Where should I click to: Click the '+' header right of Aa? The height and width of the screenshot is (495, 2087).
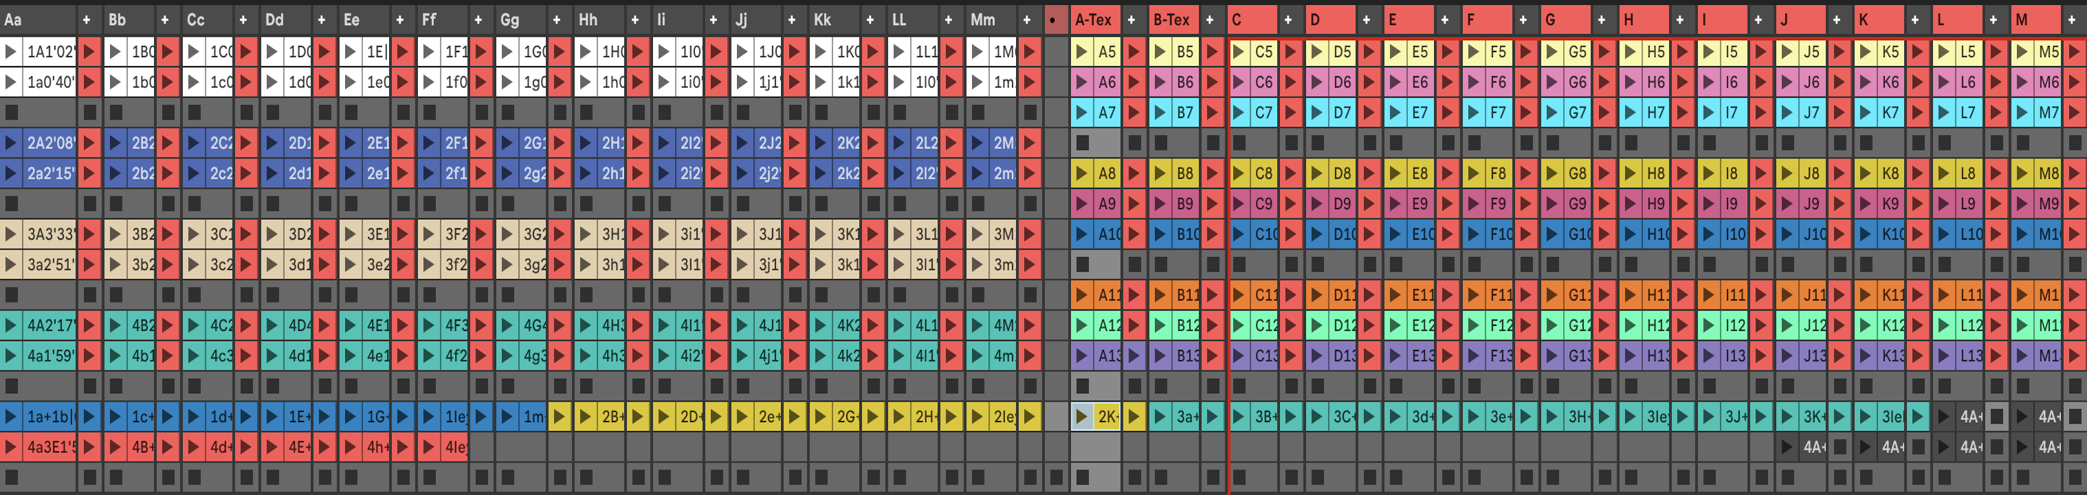(x=87, y=20)
